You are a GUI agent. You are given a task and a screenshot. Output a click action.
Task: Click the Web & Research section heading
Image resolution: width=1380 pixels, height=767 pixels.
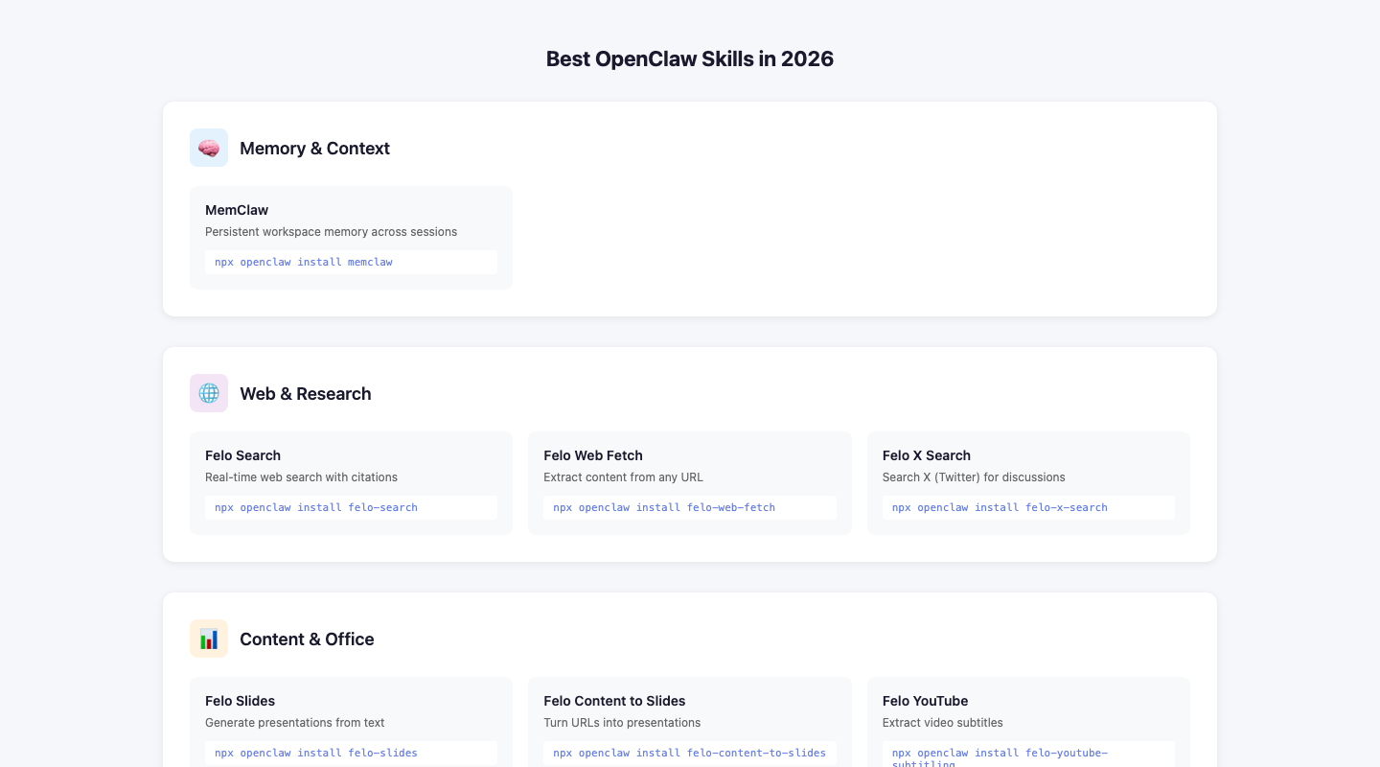click(305, 393)
